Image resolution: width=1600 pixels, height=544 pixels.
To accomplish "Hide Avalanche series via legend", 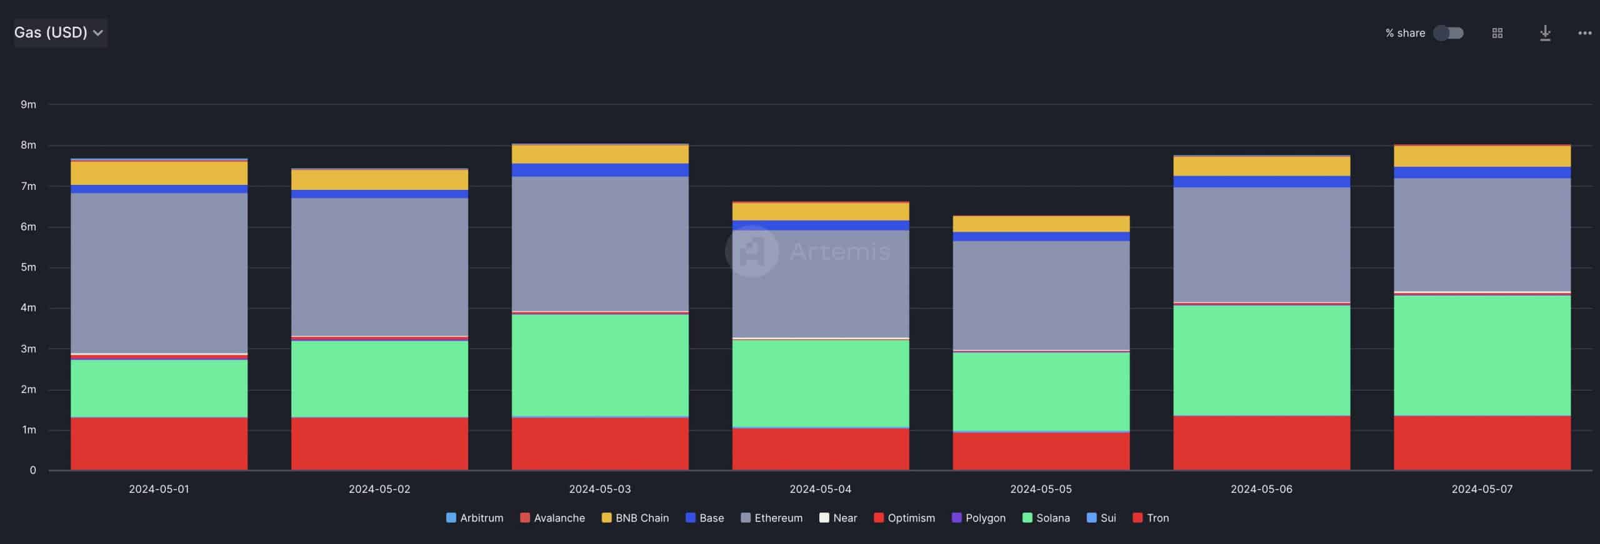I will [x=552, y=518].
